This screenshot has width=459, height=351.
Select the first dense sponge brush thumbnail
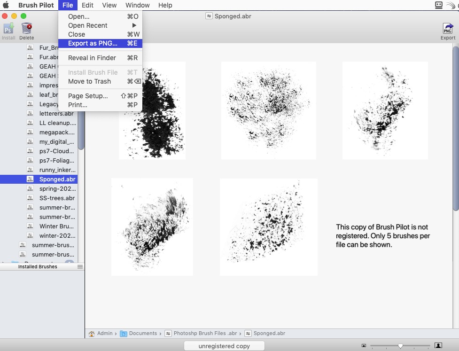(x=152, y=111)
